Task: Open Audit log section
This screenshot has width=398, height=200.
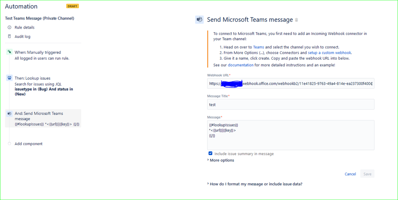Action: pyautogui.click(x=22, y=37)
